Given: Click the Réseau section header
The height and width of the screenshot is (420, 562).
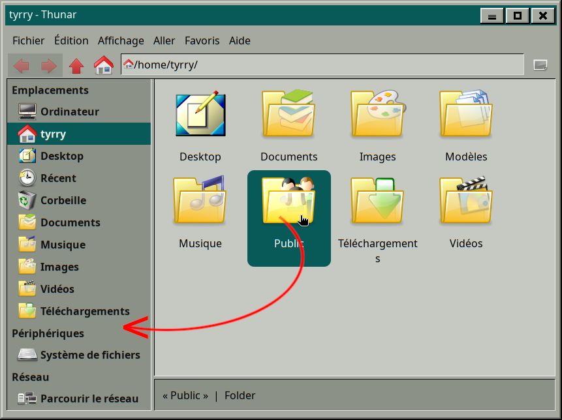Looking at the screenshot, I should (x=31, y=377).
